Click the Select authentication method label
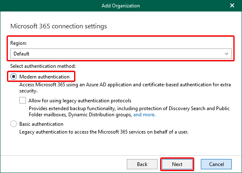This screenshot has height=173, width=242. pos(43,66)
